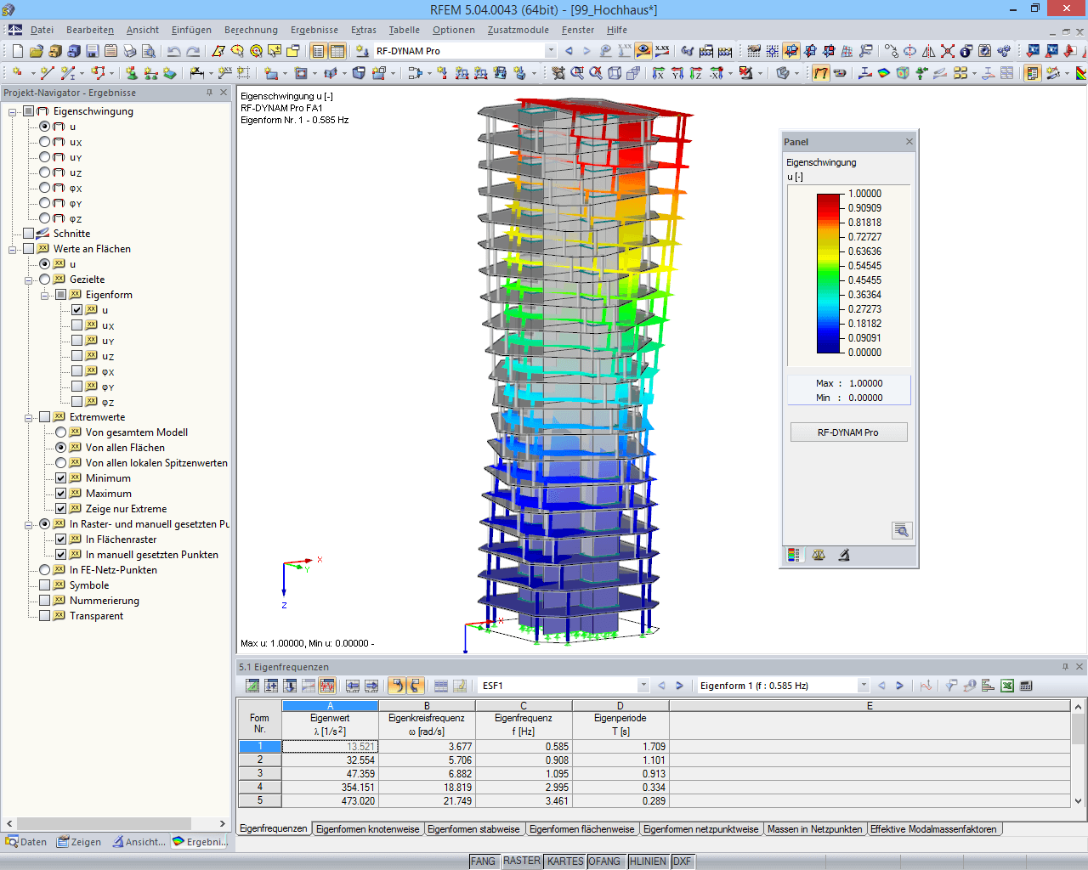Click the wireframe box display icon
Image resolution: width=1088 pixels, height=870 pixels.
click(615, 73)
